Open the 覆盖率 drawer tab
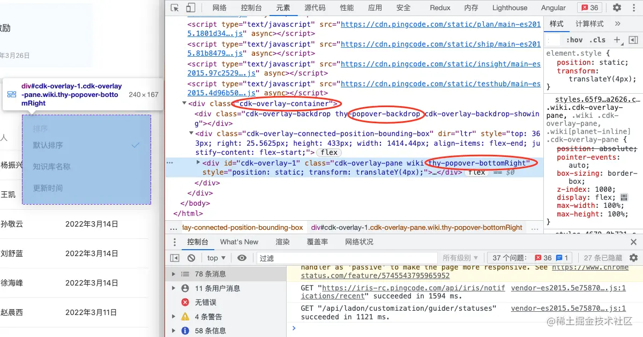Viewport: 643px width, 337px height. tap(317, 242)
